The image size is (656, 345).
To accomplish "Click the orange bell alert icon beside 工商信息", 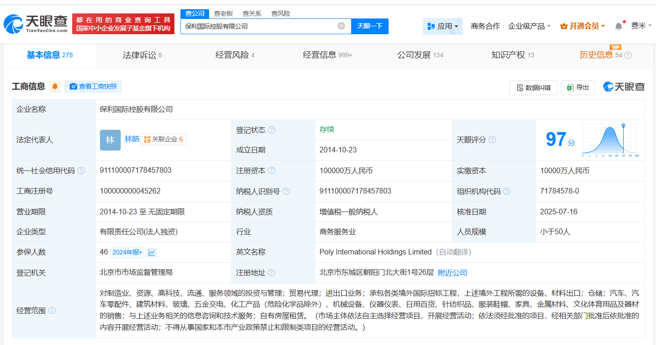I will 55,86.
